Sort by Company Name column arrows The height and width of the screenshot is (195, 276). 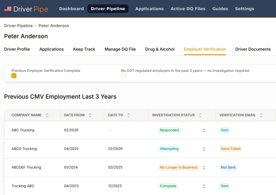(47, 115)
